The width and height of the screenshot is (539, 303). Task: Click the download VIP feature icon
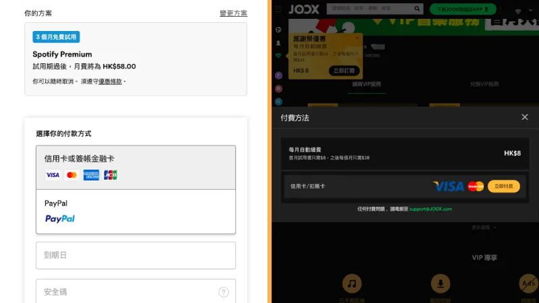click(441, 283)
